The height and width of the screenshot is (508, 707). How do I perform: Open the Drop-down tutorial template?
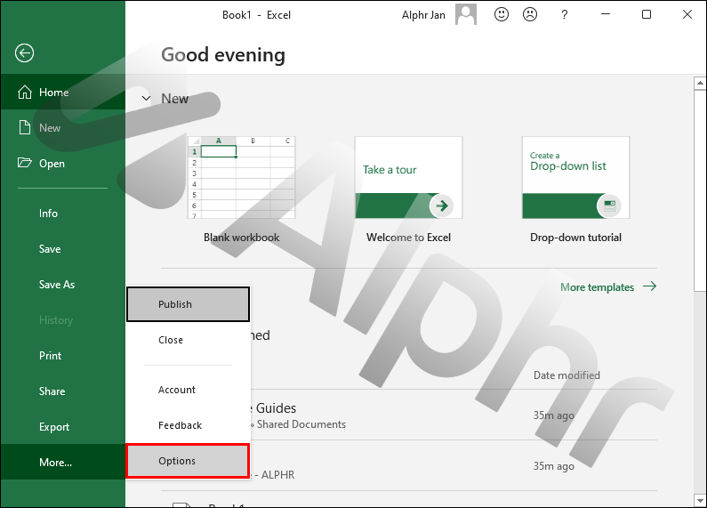point(575,178)
